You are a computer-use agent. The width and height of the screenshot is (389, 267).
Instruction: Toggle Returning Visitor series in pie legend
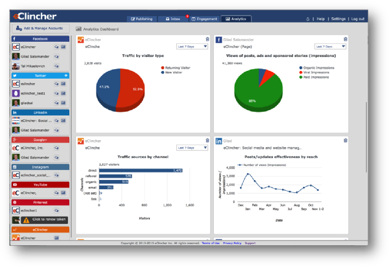[175, 68]
